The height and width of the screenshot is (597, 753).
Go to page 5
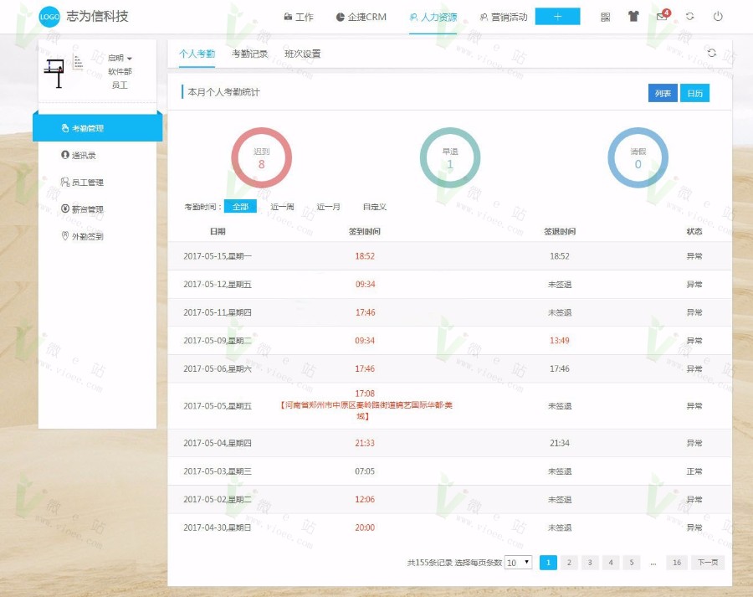point(632,563)
